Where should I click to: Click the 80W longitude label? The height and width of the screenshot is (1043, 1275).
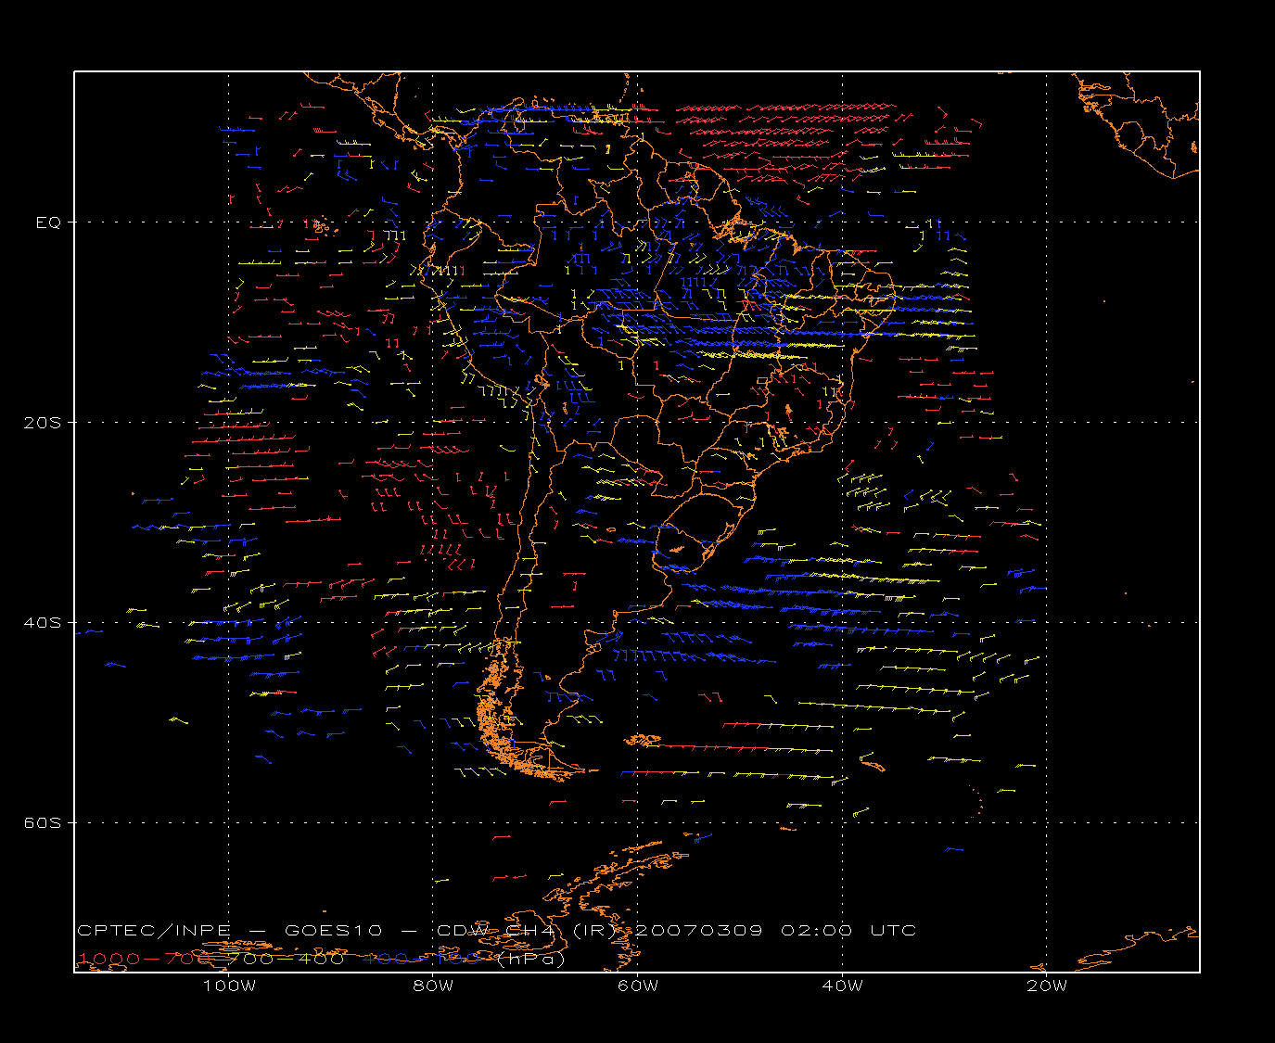(434, 986)
